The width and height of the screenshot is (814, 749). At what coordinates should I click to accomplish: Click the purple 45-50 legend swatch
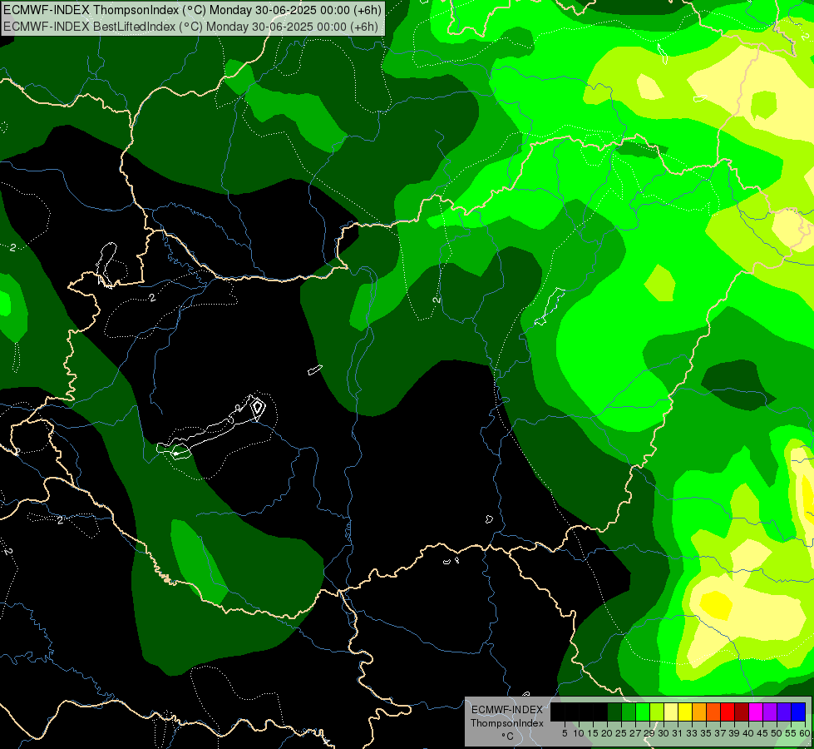(x=770, y=712)
